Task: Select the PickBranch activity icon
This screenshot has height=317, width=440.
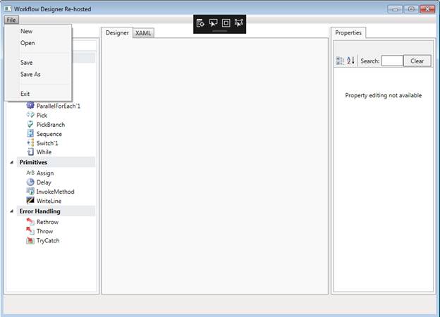Action: point(30,124)
